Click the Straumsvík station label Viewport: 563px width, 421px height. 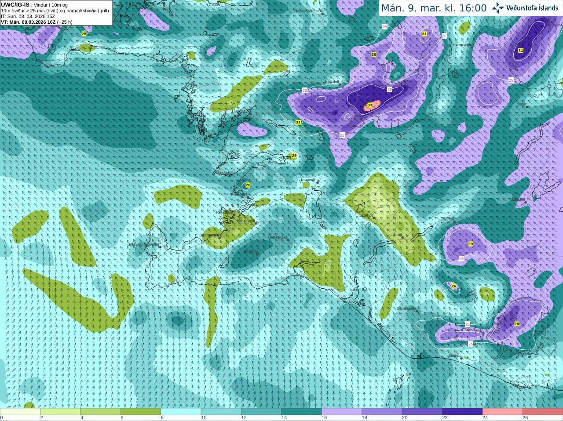[x=209, y=235]
